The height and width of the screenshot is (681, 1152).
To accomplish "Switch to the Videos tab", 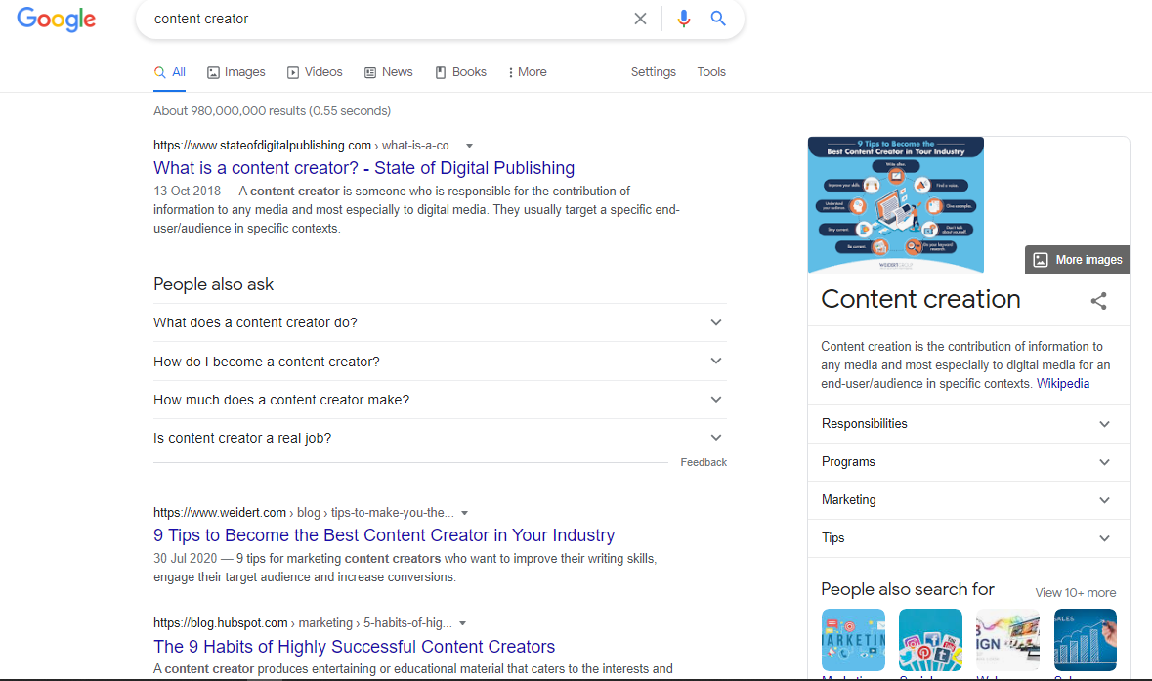I will pos(315,72).
